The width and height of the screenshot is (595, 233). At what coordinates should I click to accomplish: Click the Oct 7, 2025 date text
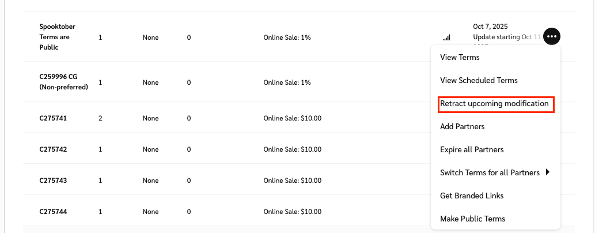[490, 27]
